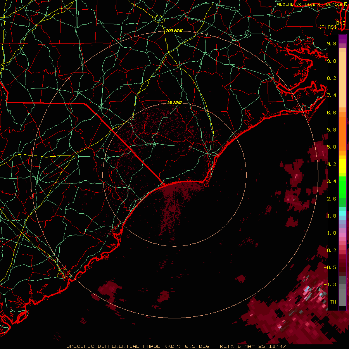Click the 5.0 legend value
The width and height of the screenshot is (349, 349).
click(332, 147)
